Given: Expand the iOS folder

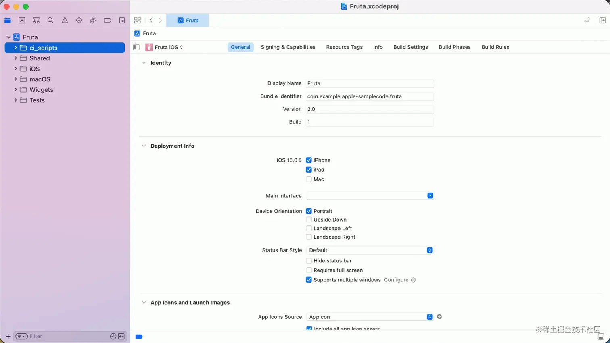Looking at the screenshot, I should 15,69.
